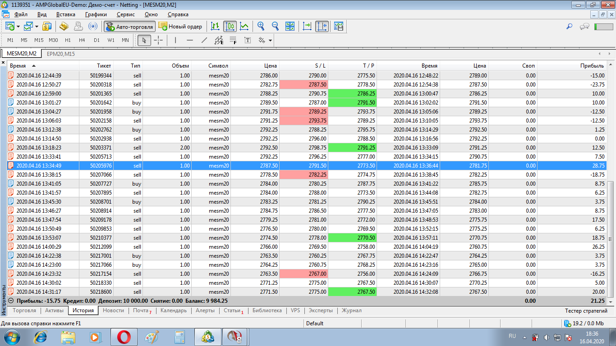The image size is (616, 346).
Task: Open Opera browser from the taskbar
Action: [x=124, y=337]
